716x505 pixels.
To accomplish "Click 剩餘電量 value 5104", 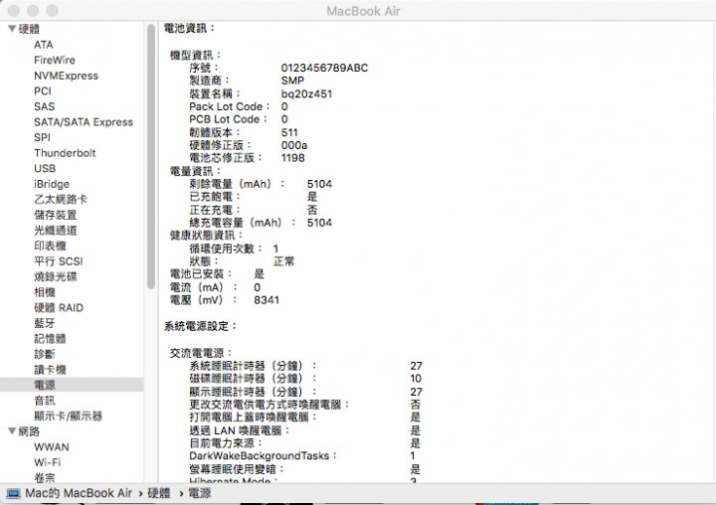I will (x=319, y=184).
